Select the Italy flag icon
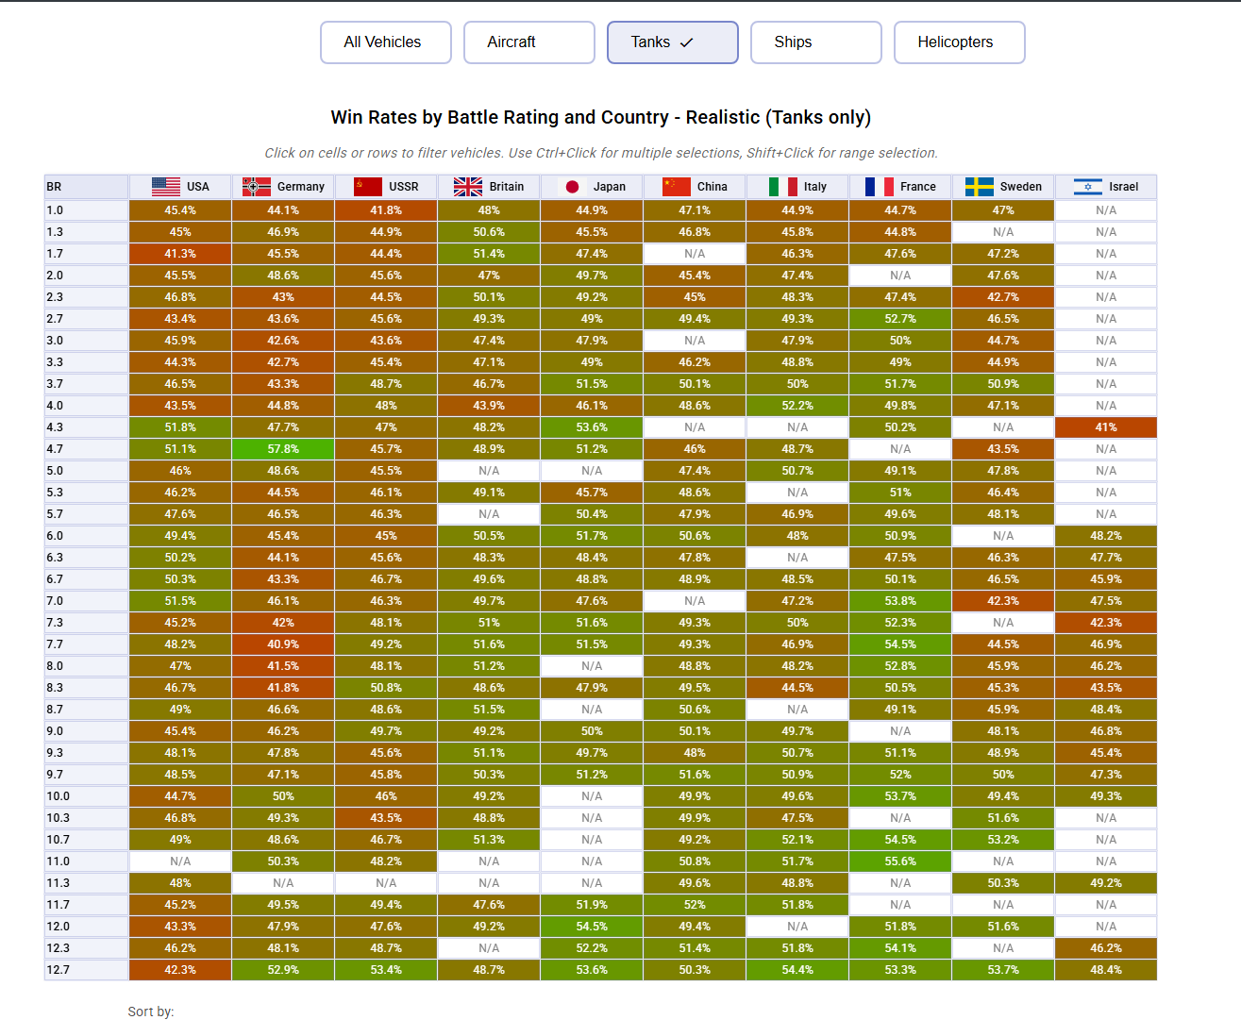This screenshot has width=1241, height=1020. [783, 187]
